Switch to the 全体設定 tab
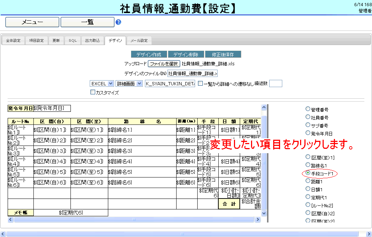This screenshot has height=237, width=372. 13,41
